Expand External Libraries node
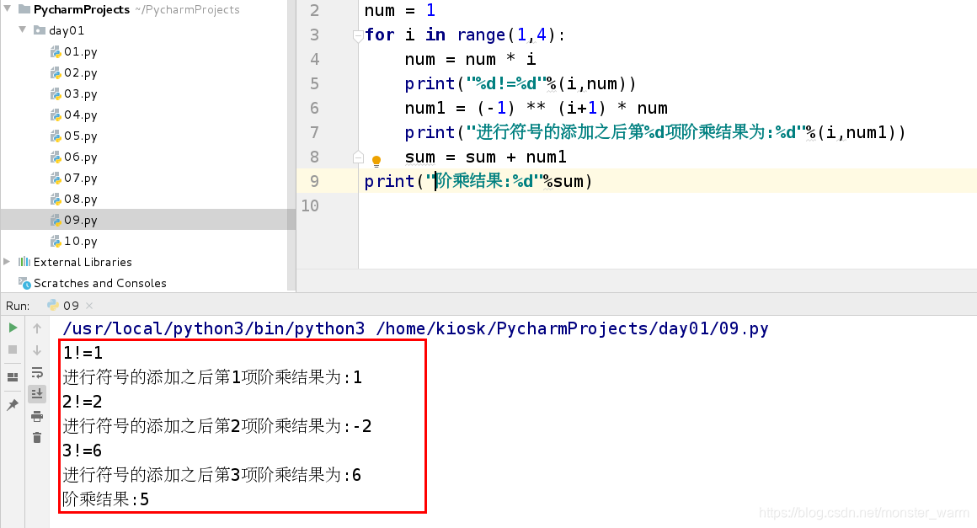 (x=7, y=262)
